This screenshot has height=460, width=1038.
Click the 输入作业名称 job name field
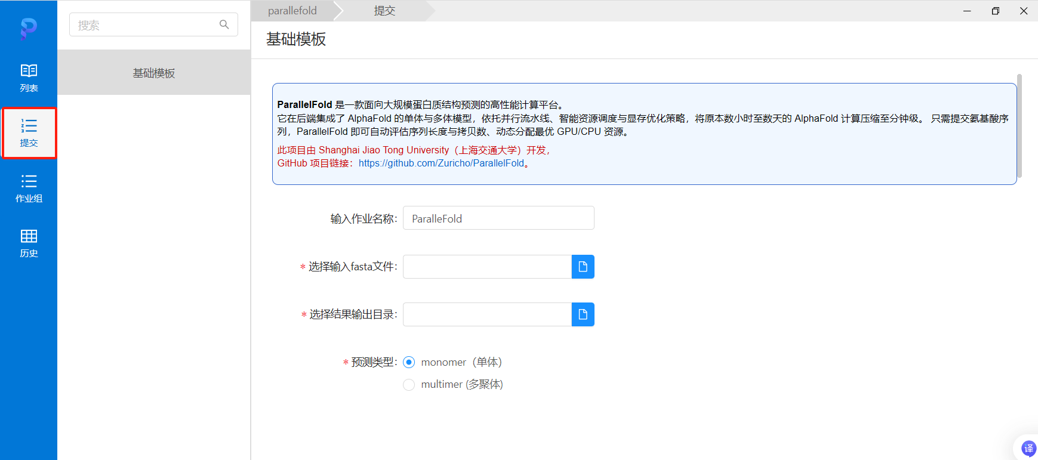498,218
